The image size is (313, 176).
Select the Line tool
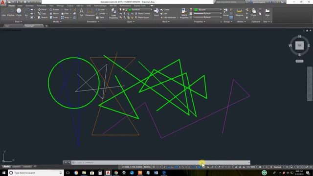coord(4,12)
